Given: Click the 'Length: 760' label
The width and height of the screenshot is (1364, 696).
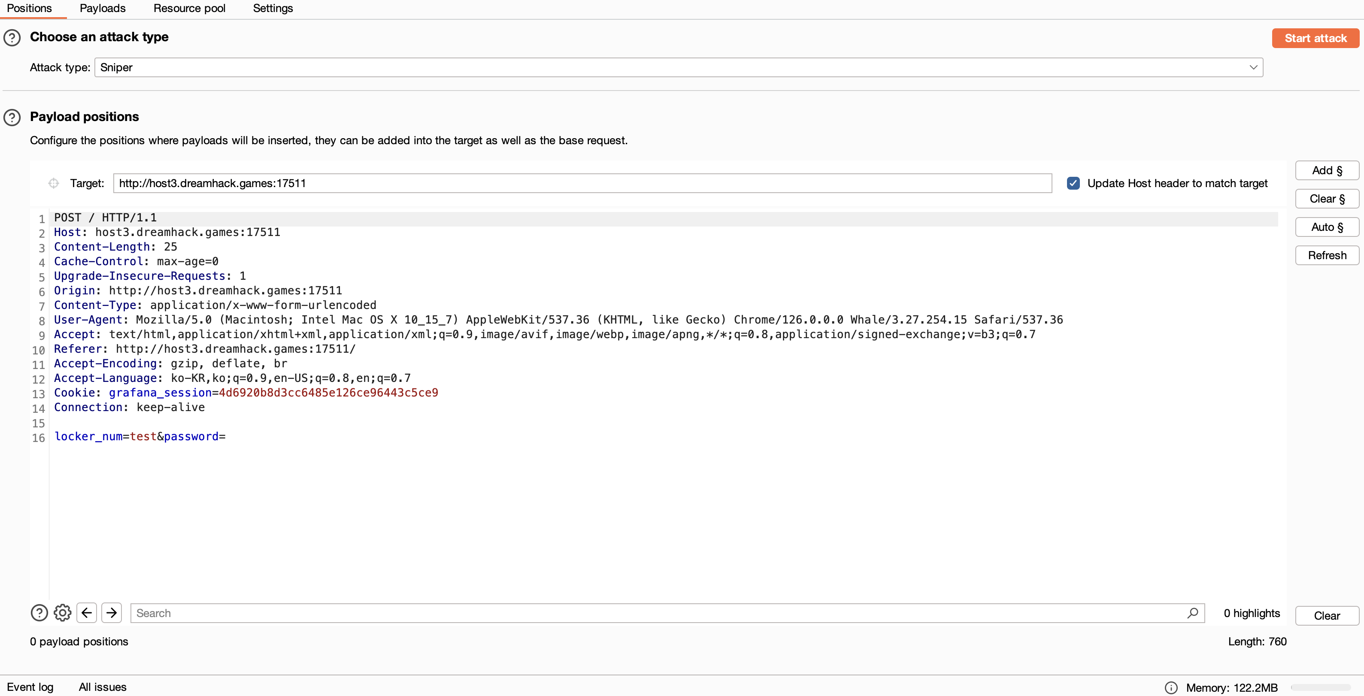Looking at the screenshot, I should coord(1257,642).
